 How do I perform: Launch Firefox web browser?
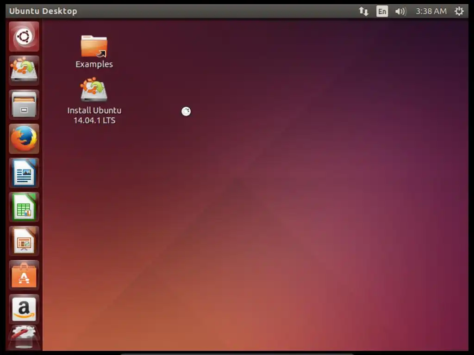tap(24, 139)
